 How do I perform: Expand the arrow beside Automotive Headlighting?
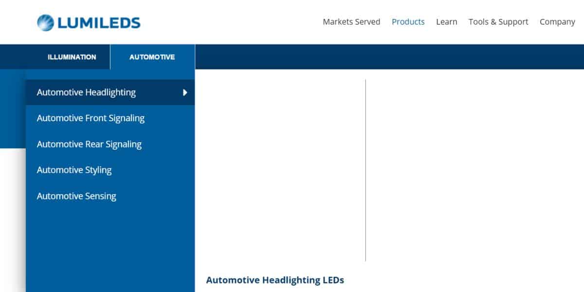pos(185,92)
